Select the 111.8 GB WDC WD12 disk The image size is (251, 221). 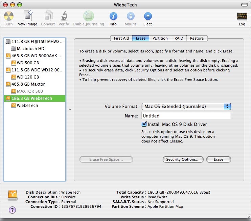tap(35, 70)
